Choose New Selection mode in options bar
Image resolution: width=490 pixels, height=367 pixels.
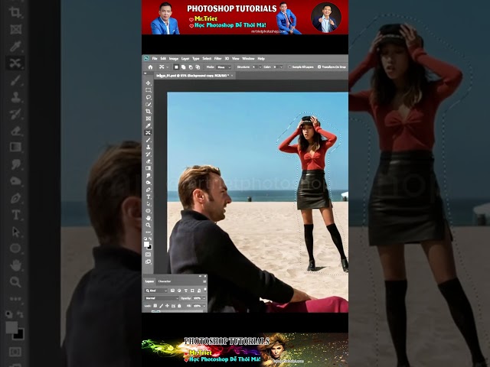pos(176,67)
